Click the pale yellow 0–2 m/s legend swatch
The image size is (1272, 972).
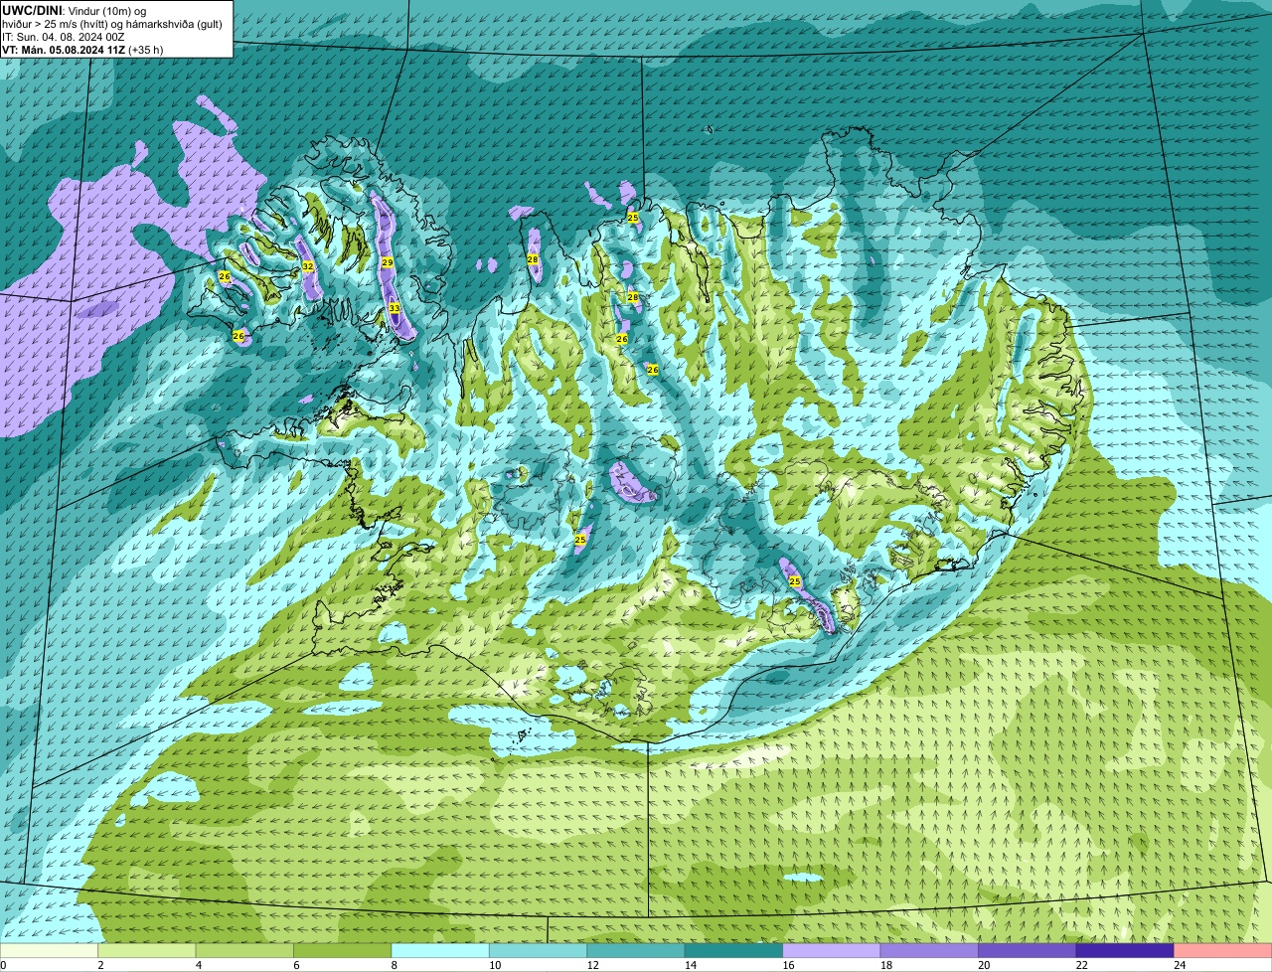49,951
